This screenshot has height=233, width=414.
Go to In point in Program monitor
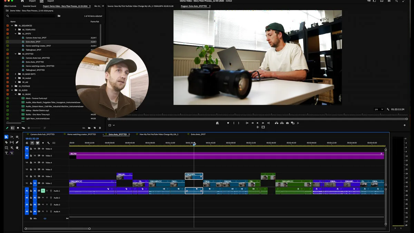click(x=247, y=123)
